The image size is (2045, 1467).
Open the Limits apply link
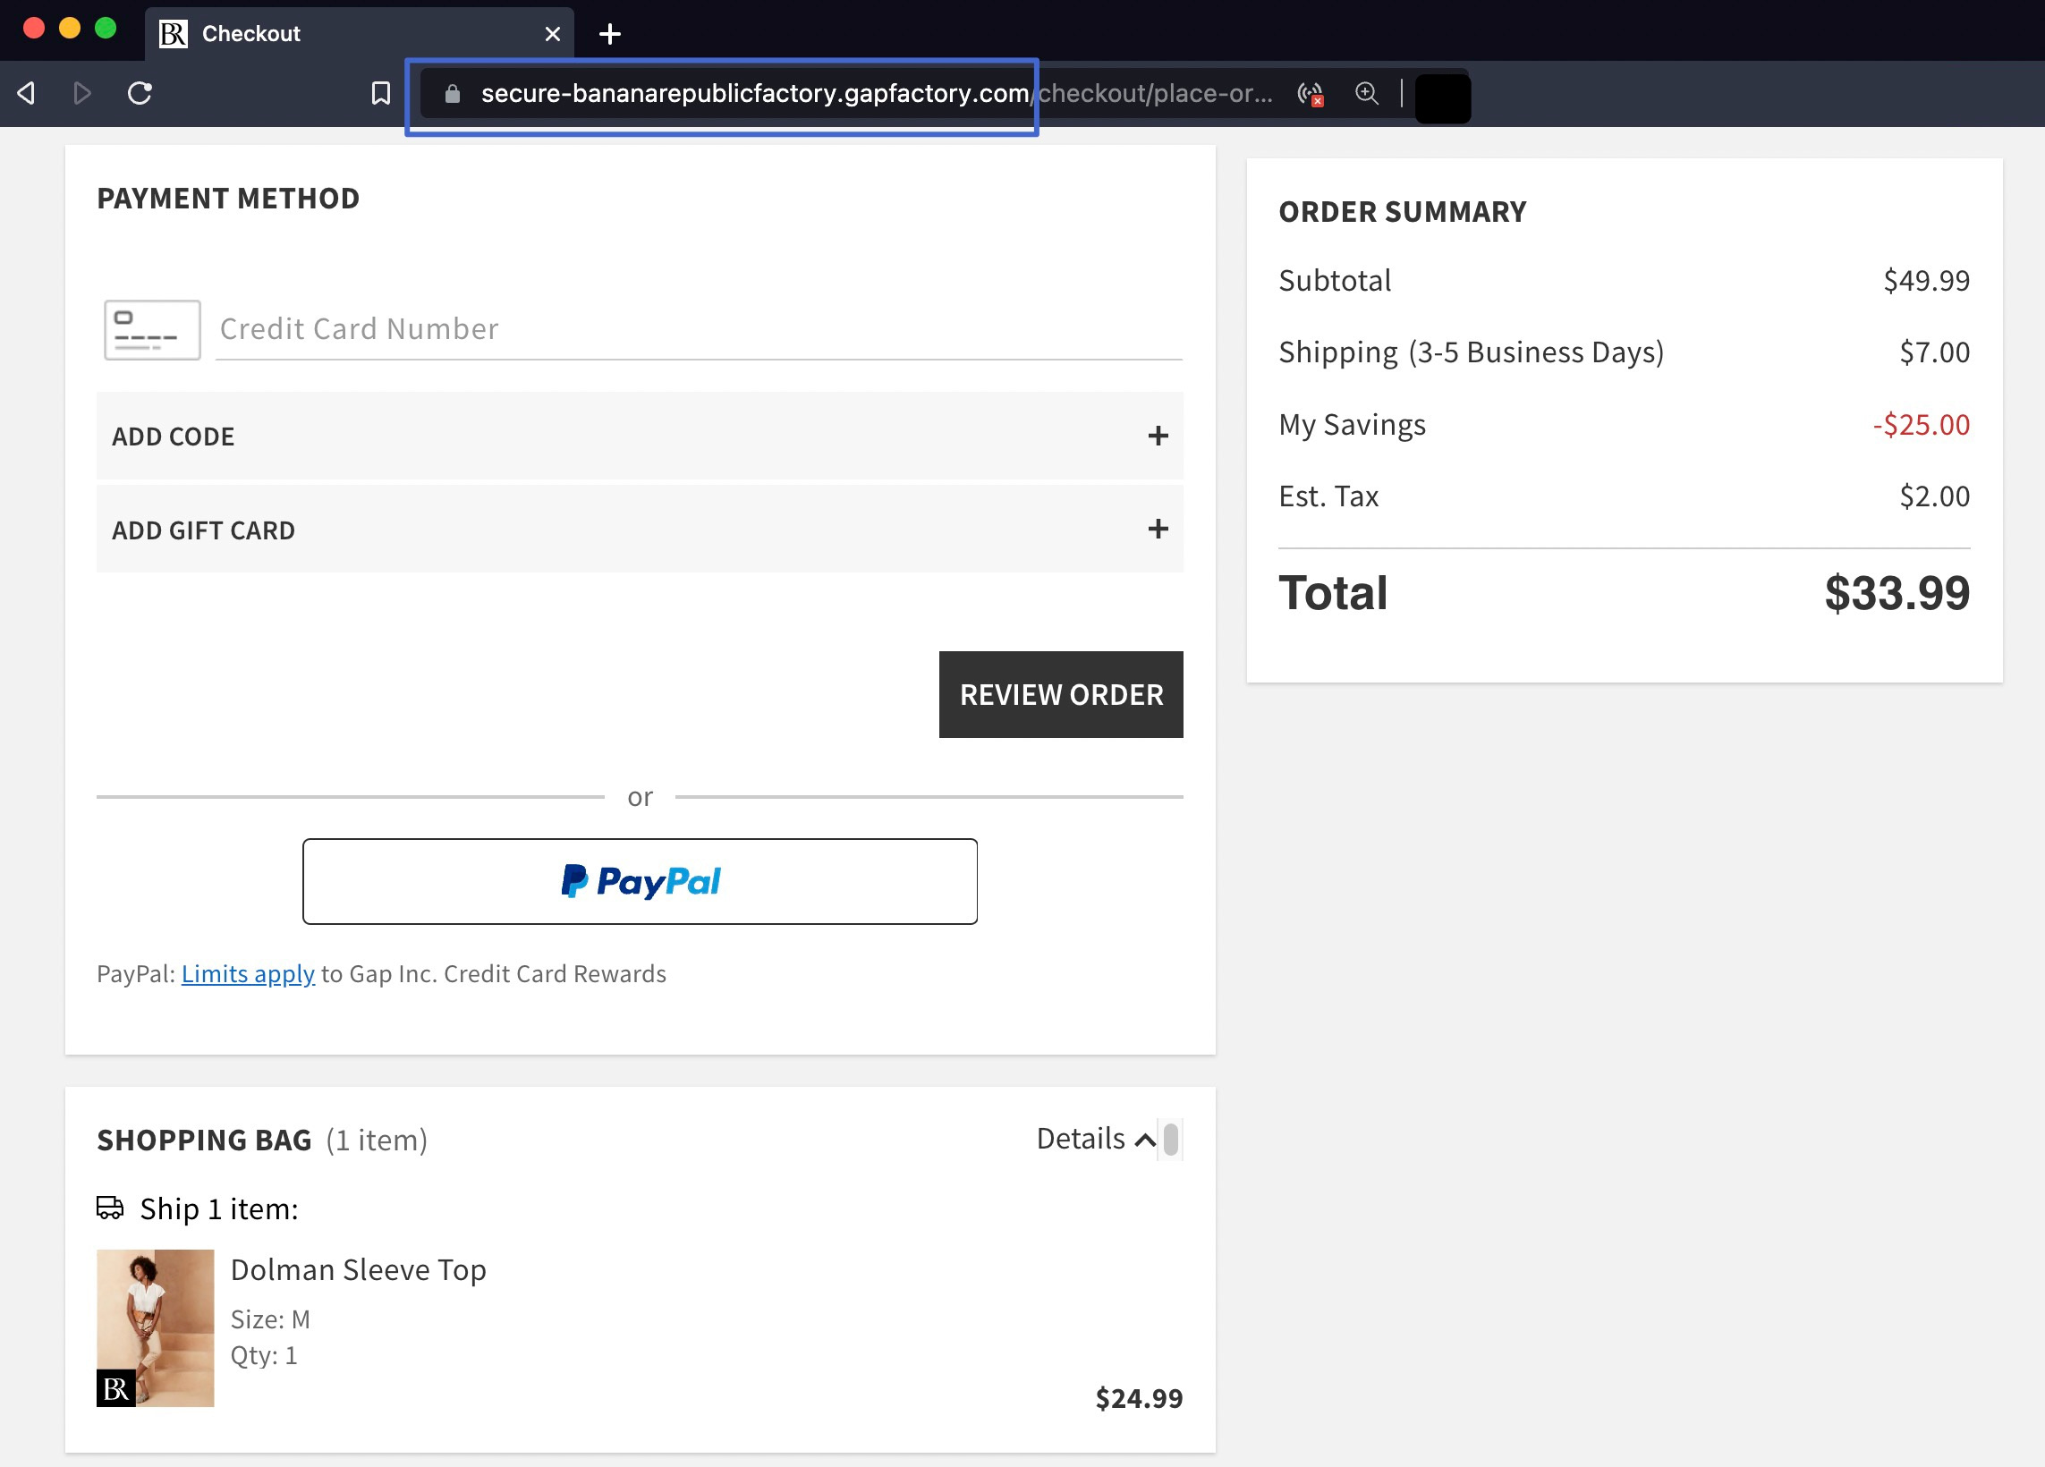click(x=248, y=974)
